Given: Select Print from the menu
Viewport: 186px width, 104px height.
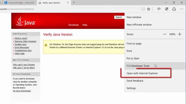Looking at the screenshot, I should click(155, 51).
